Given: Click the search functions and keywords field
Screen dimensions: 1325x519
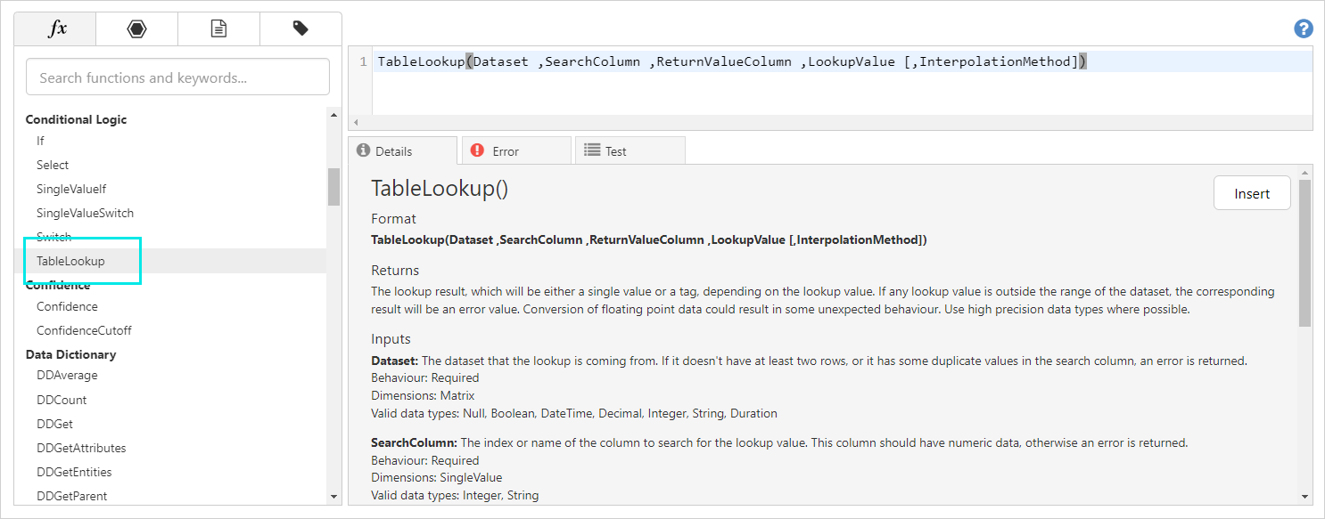Looking at the screenshot, I should point(177,77).
